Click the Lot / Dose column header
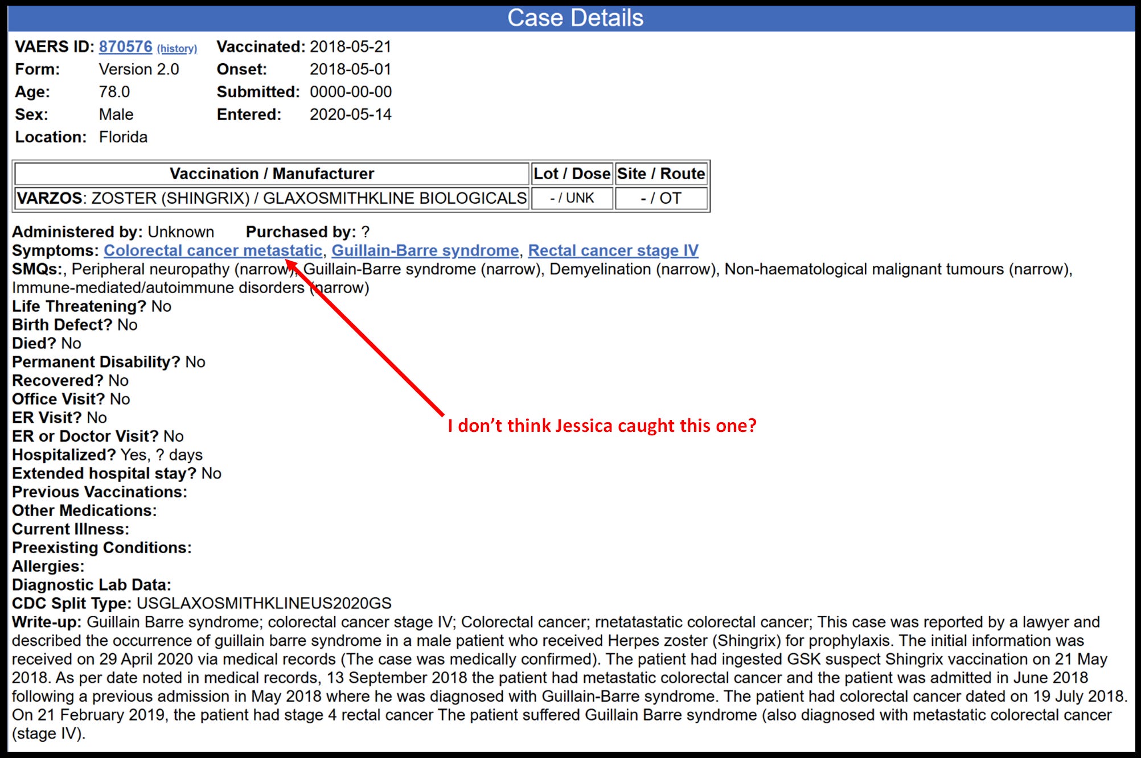Image resolution: width=1141 pixels, height=758 pixels. point(572,174)
